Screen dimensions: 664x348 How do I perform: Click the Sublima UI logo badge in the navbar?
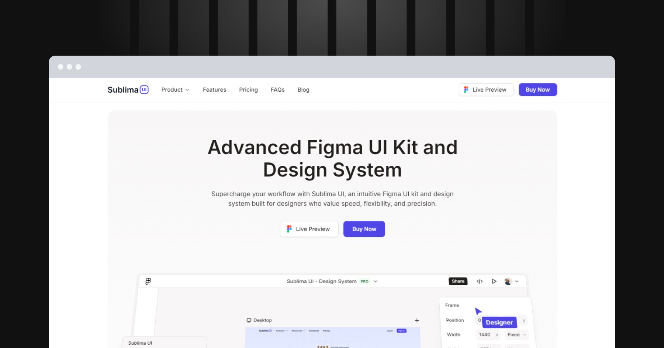[x=144, y=89]
